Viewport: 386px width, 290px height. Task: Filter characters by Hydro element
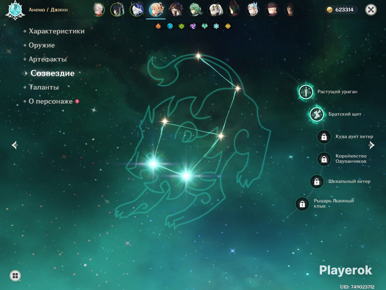tap(170, 26)
